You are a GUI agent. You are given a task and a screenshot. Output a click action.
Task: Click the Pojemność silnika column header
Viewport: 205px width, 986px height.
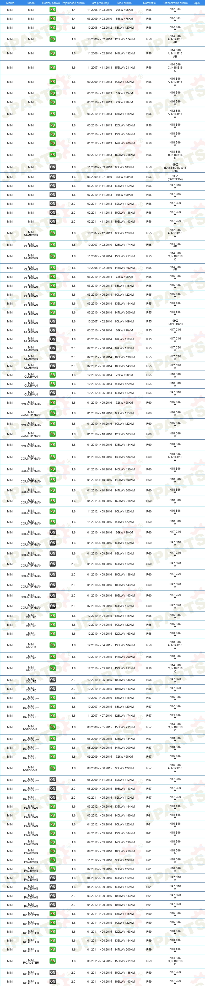(73, 3)
